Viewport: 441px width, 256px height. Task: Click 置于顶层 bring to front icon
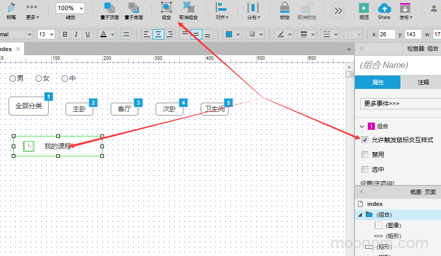(110, 8)
